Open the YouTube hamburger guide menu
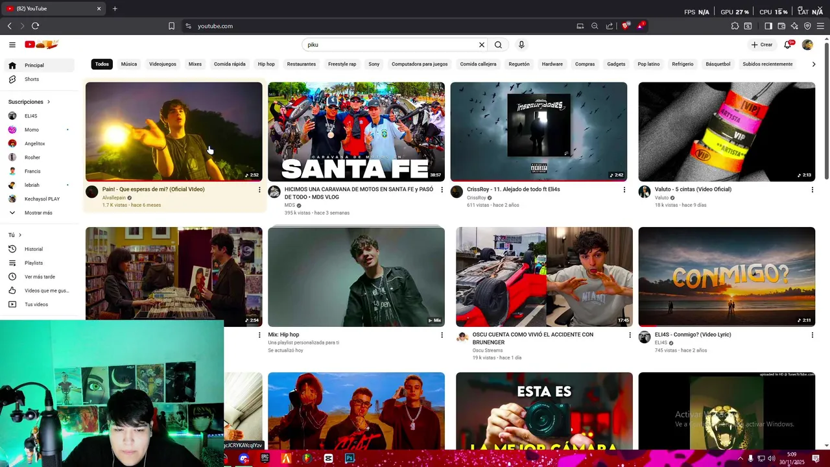Viewport: 830px width, 467px height. point(12,45)
